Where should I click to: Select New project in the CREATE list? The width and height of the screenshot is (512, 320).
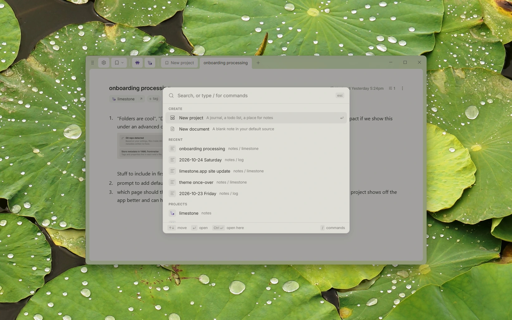(256, 118)
